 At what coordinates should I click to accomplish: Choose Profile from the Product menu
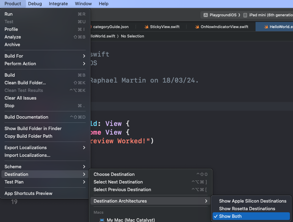pyautogui.click(x=45, y=29)
